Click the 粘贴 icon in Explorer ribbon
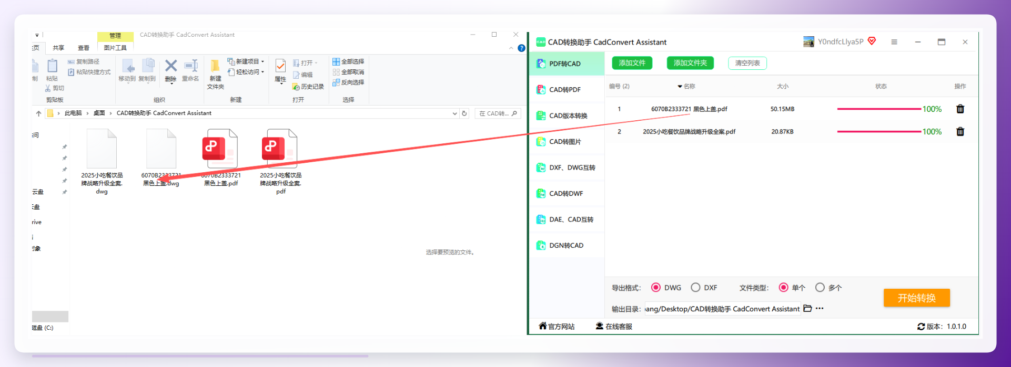Screen dimensions: 1011x367 pyautogui.click(x=52, y=65)
